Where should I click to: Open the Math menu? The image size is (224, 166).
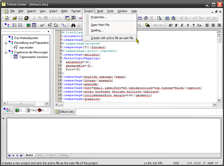64,11
